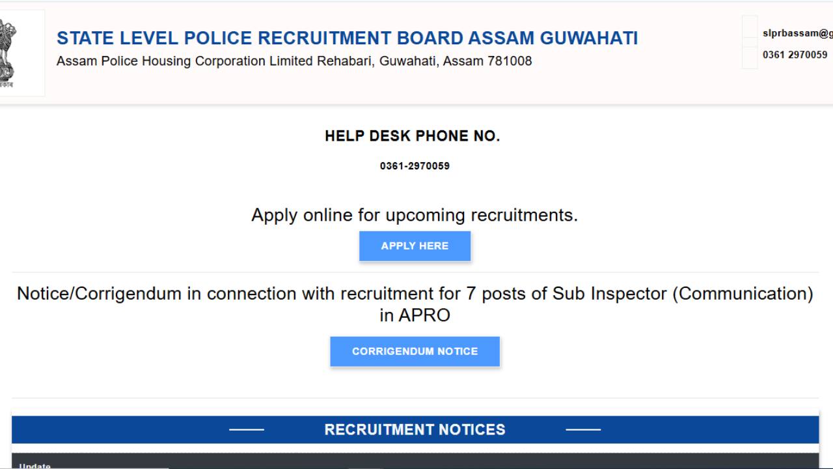Screen dimensions: 833x469
Task: Click the HELP DESK PHONE NO heading
Action: point(415,136)
